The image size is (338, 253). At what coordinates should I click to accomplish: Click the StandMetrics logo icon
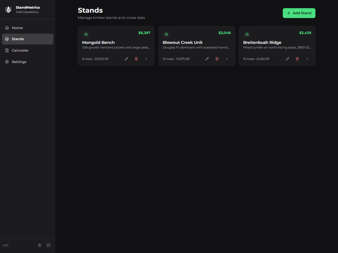tap(8, 10)
